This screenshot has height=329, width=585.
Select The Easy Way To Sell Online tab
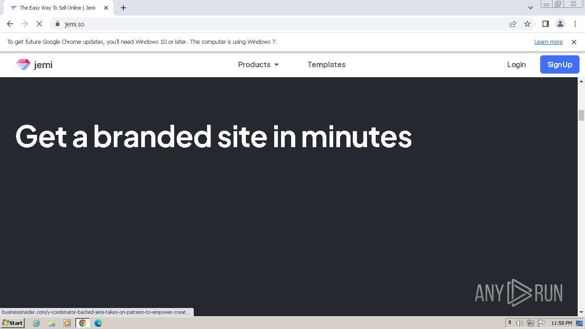58,8
